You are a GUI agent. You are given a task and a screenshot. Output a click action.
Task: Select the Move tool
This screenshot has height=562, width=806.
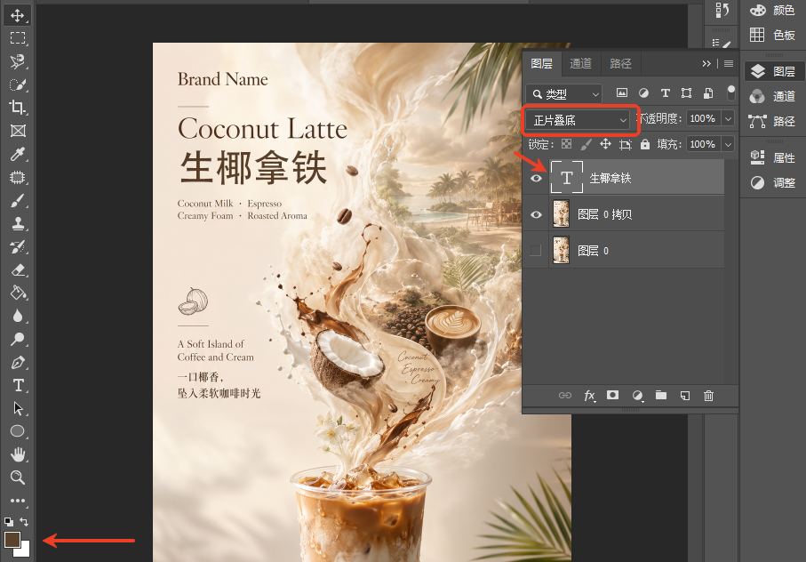(x=18, y=15)
